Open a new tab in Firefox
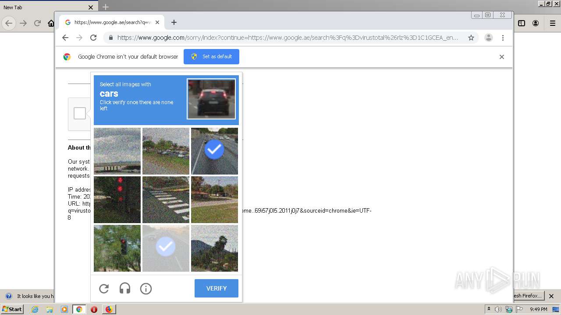561x315 pixels. click(106, 7)
